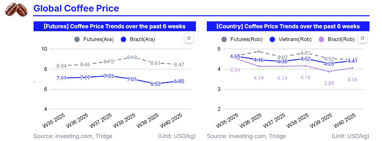382x141 pixels.
Task: Click the 6.53 Brazil(Ara) data point
Action: point(156,83)
